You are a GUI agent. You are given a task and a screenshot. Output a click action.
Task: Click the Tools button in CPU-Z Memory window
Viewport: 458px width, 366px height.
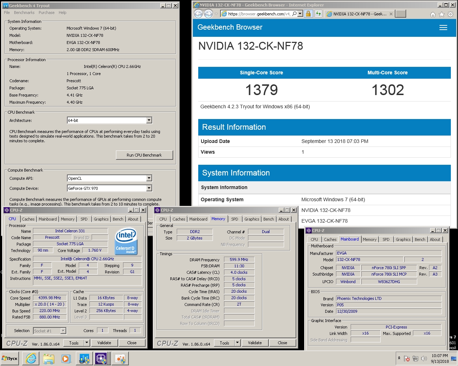[225, 343]
